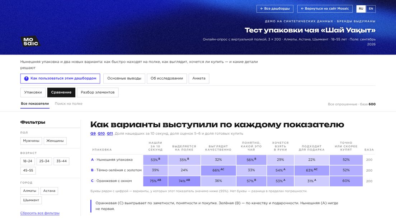Click column header 'Точно или скорее купят'

pos(346,146)
